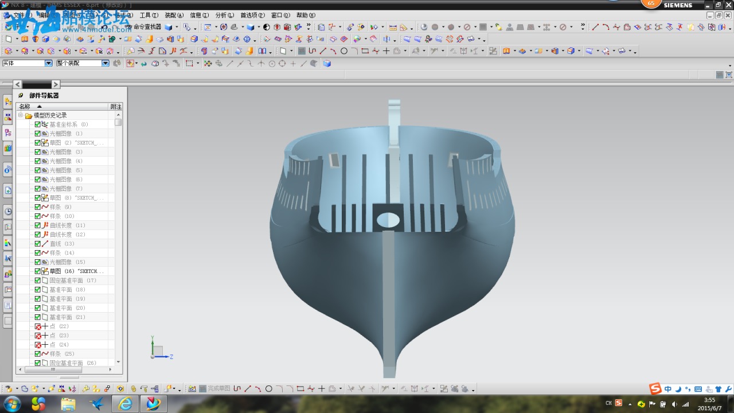Click the 名称 column header
The image size is (734, 413).
pyautogui.click(x=62, y=106)
